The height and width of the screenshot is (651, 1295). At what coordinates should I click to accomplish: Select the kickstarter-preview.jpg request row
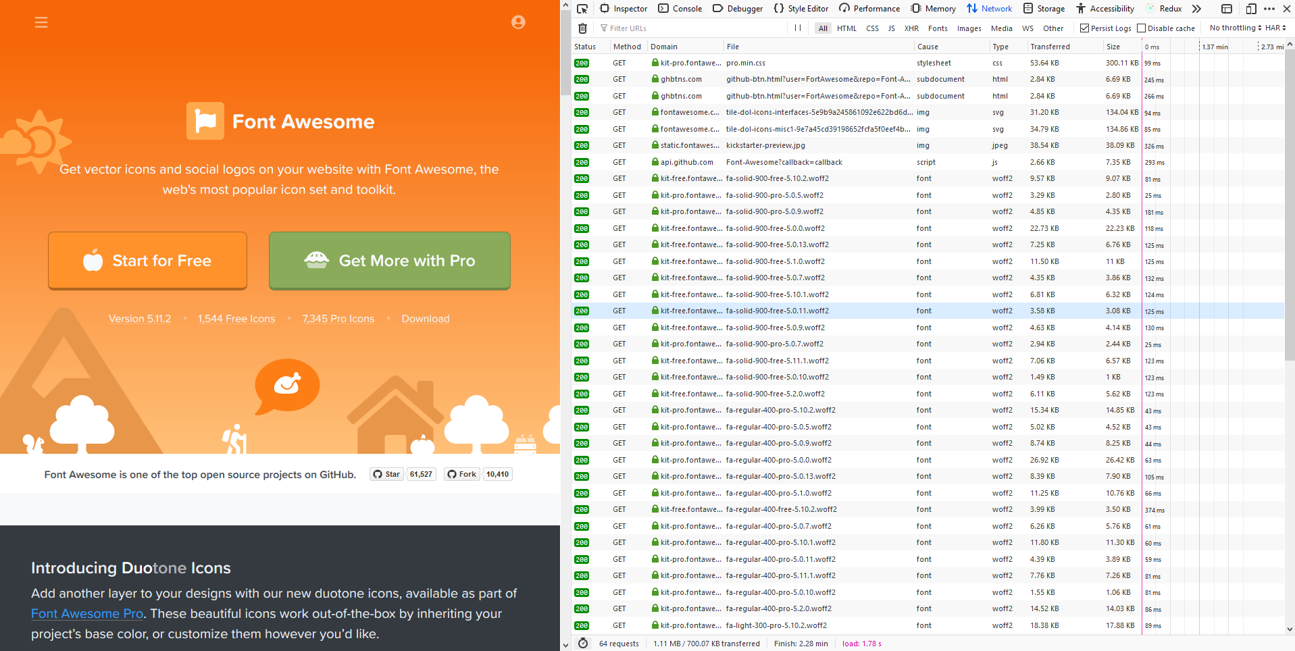click(928, 145)
